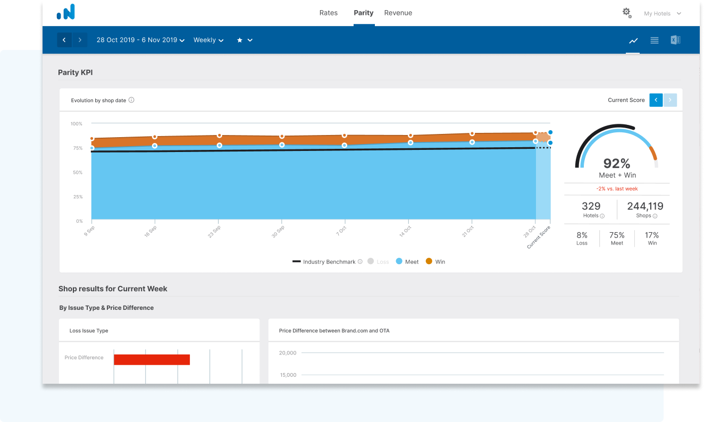The height and width of the screenshot is (422, 704).
Task: Open the 28 Oct 2019 - 6 Nov 2019 date picker
Action: point(140,40)
